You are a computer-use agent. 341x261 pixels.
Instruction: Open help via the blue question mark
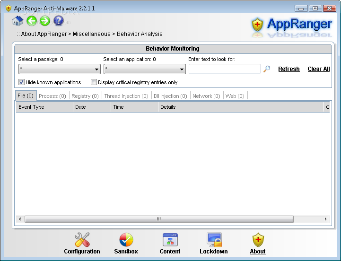(x=59, y=21)
